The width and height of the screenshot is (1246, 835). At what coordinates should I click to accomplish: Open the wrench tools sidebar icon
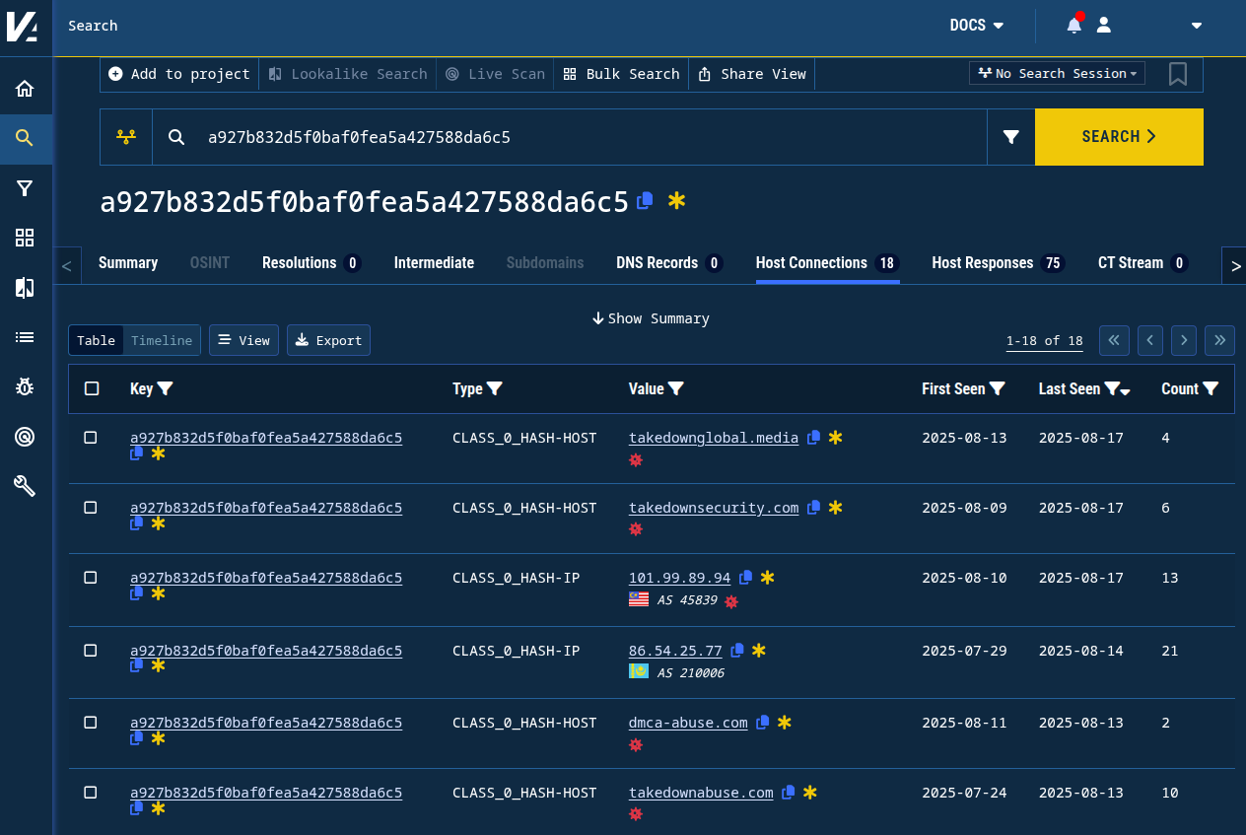(x=25, y=486)
